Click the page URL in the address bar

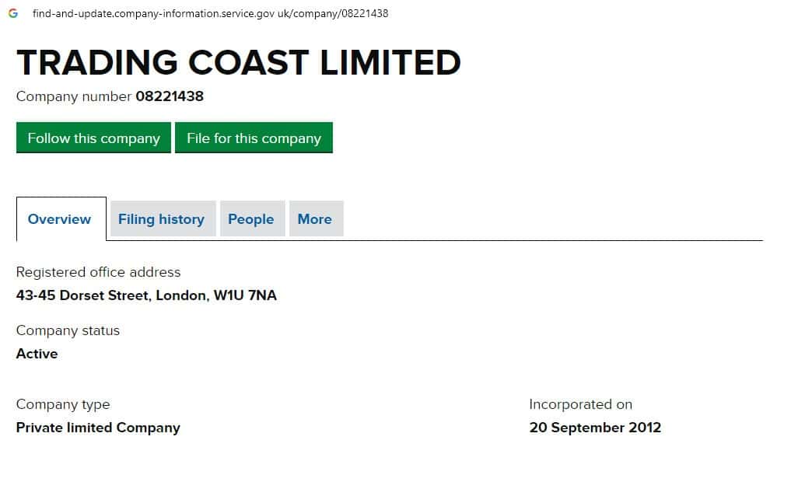[210, 13]
